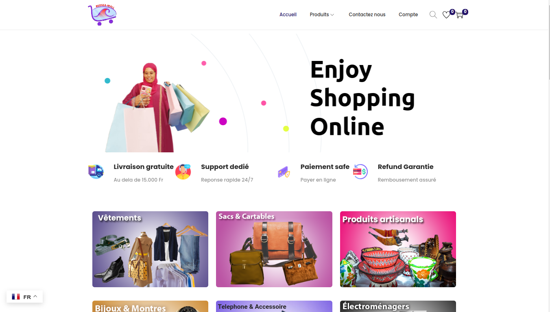
Task: Click the secure payment card icon
Action: 284,172
